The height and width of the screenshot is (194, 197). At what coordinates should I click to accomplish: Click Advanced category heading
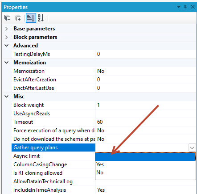point(25,46)
